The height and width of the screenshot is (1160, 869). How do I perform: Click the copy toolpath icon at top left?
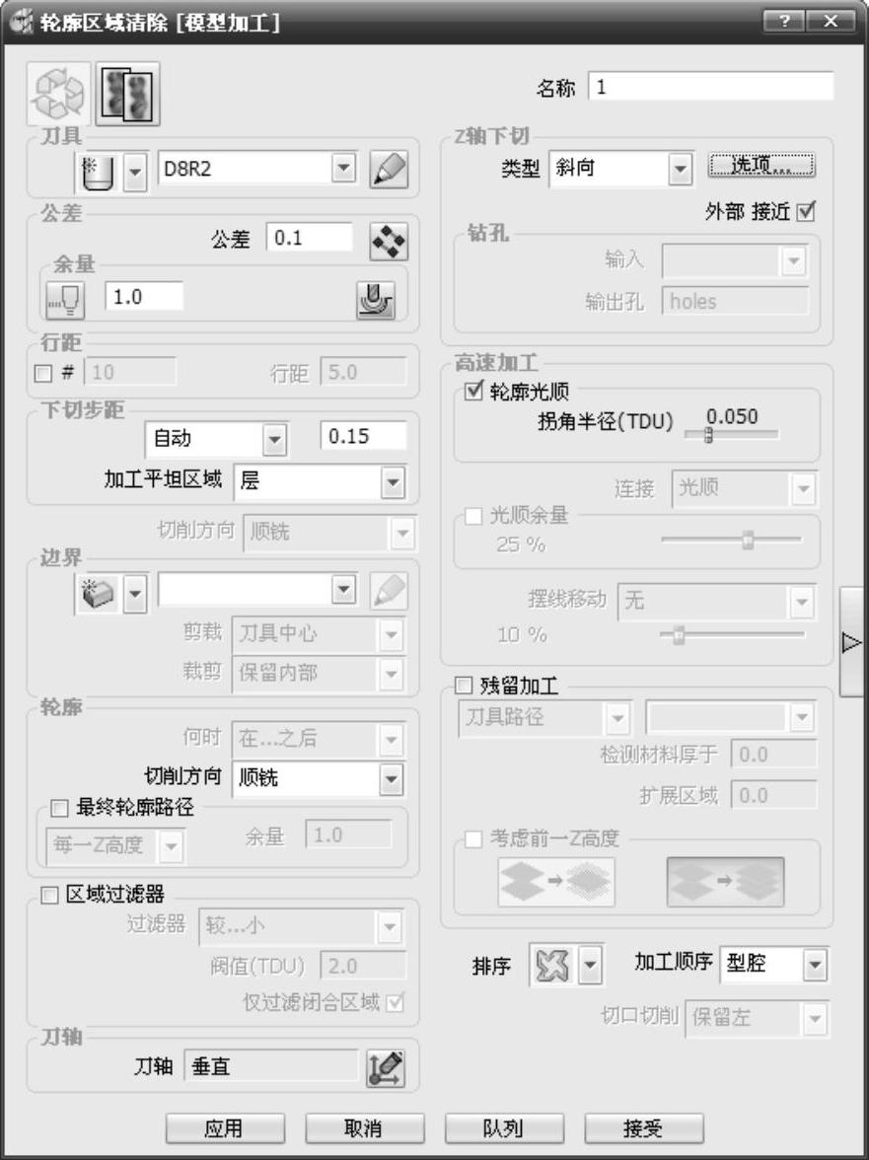click(x=128, y=94)
